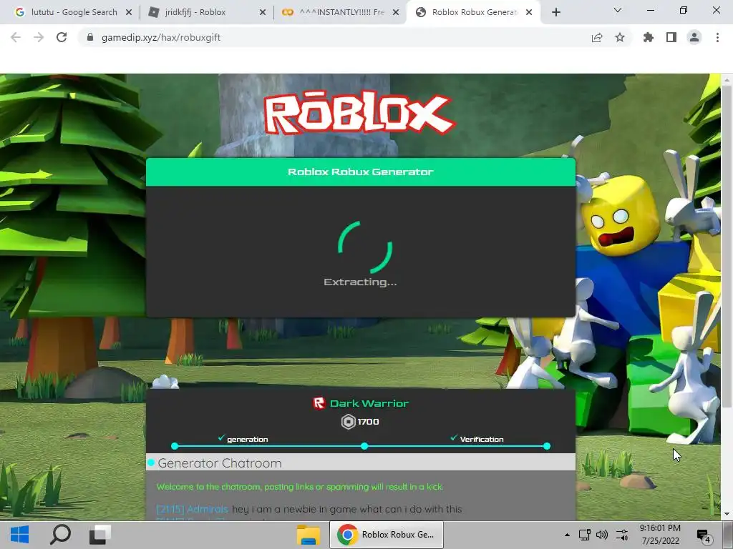Open the tab search chevron
This screenshot has width=733, height=549.
pyautogui.click(x=618, y=10)
